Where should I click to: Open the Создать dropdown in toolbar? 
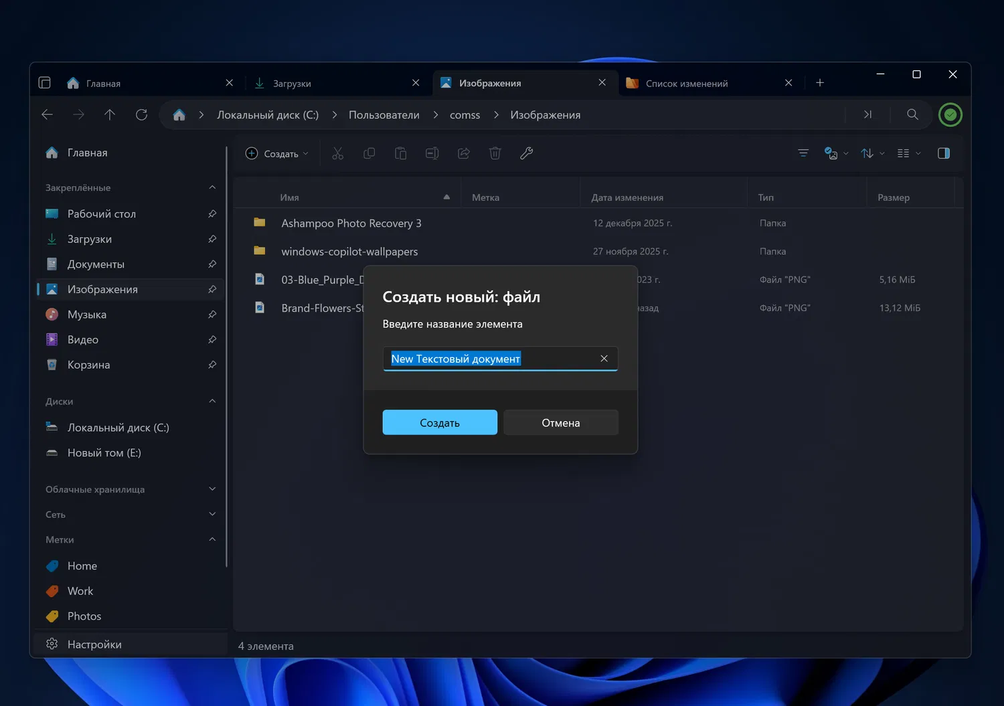pos(277,154)
